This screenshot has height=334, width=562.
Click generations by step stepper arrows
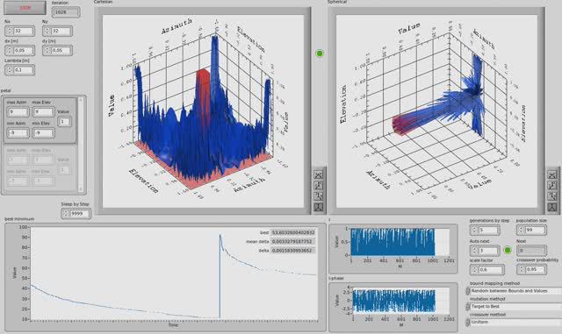point(474,231)
